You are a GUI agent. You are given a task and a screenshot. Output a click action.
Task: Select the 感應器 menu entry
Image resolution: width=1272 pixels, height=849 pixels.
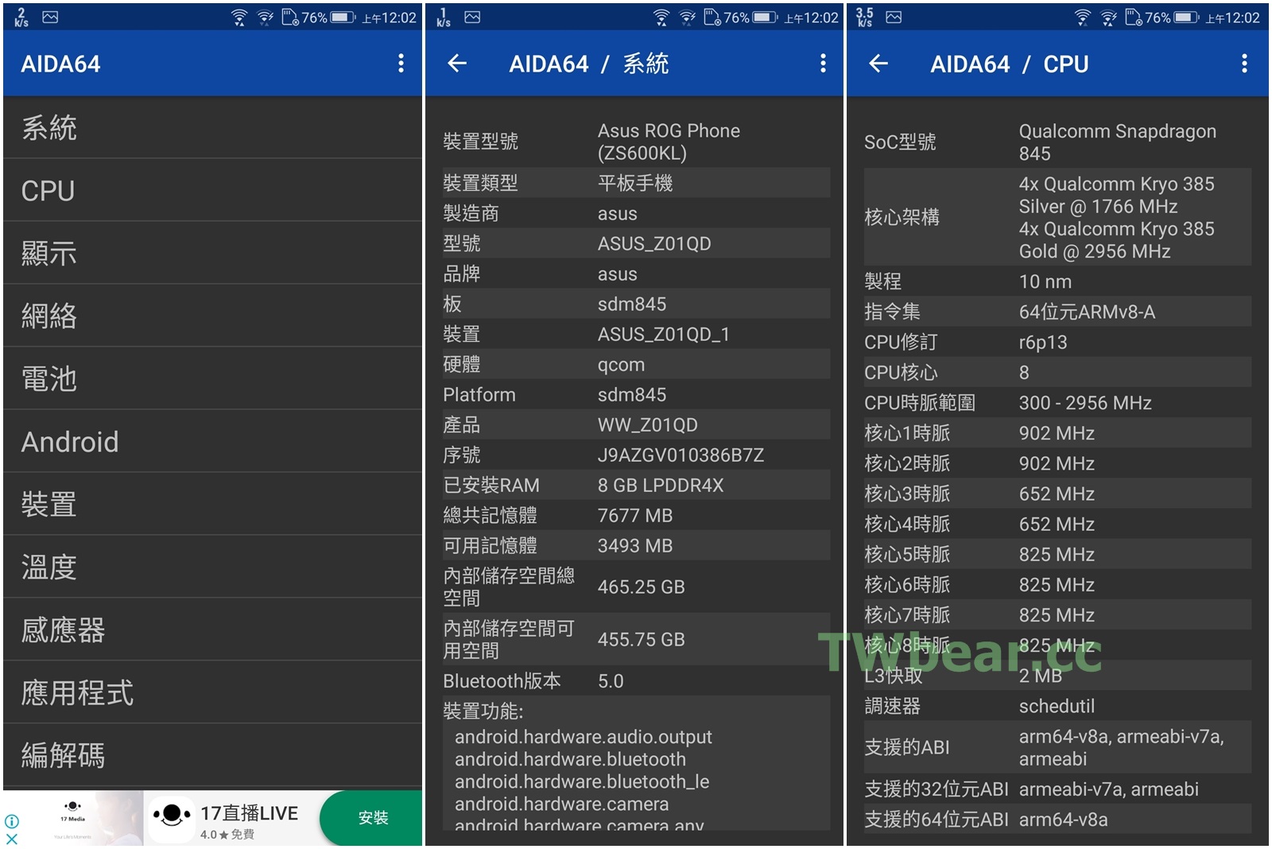click(x=212, y=630)
